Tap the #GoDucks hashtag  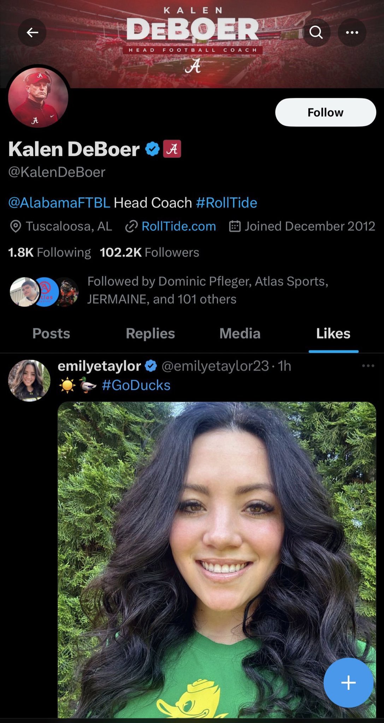click(136, 385)
